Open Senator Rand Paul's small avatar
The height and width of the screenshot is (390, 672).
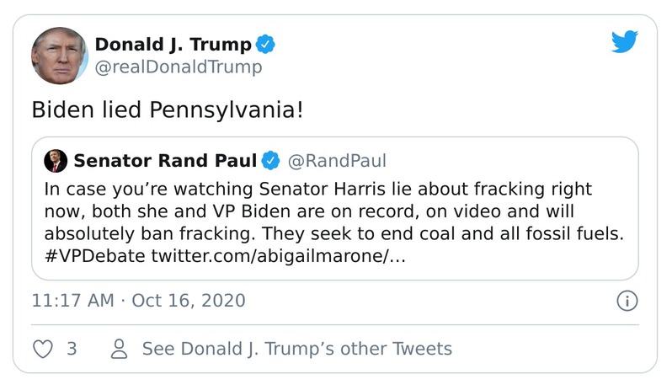tap(56, 160)
